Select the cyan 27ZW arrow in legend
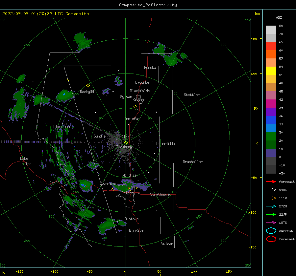 tap(271, 206)
